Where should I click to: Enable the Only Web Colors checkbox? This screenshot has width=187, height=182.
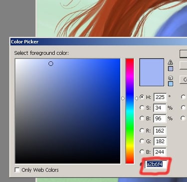(x=17, y=170)
